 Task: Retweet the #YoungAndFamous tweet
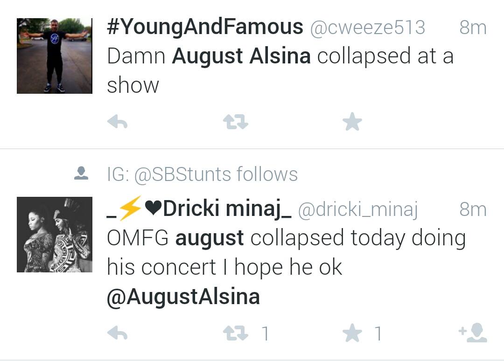click(x=236, y=122)
